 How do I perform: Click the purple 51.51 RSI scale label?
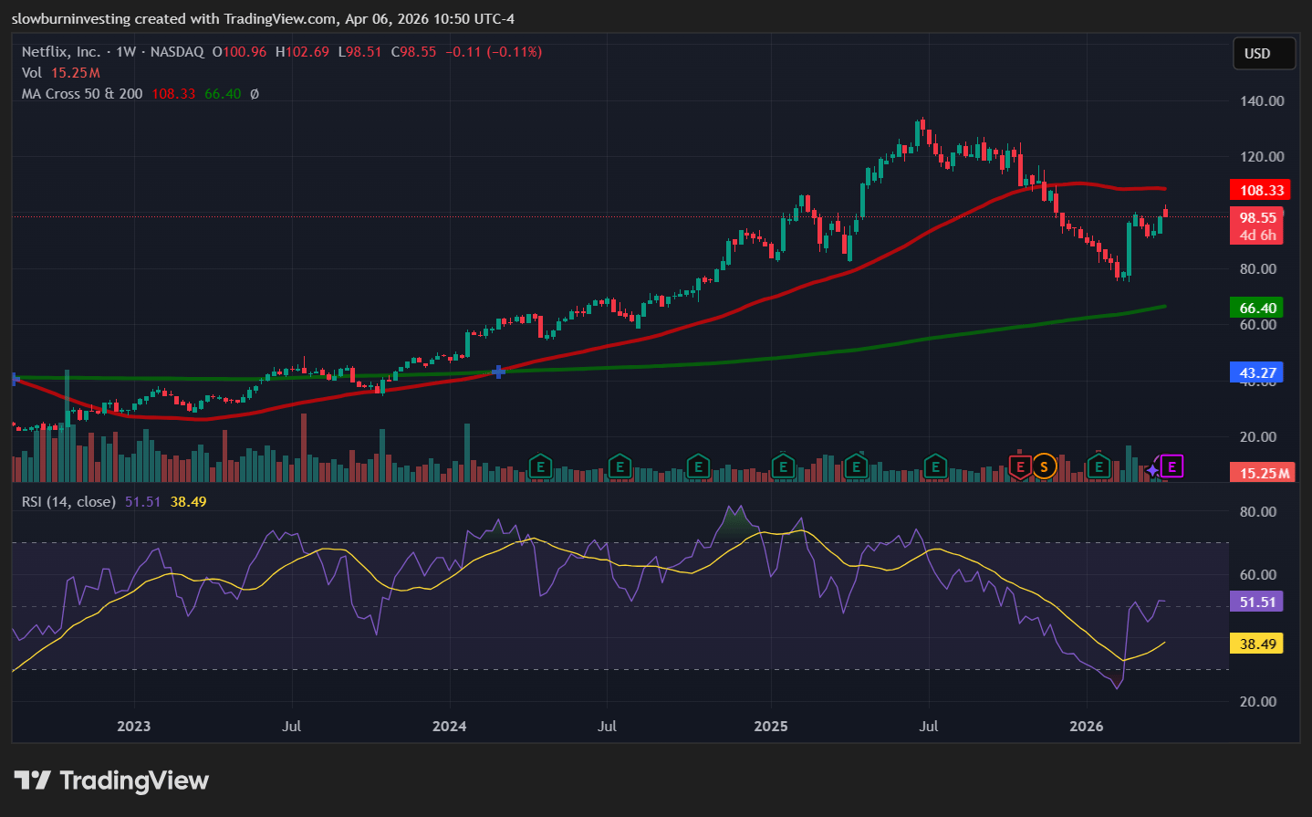tap(1257, 602)
